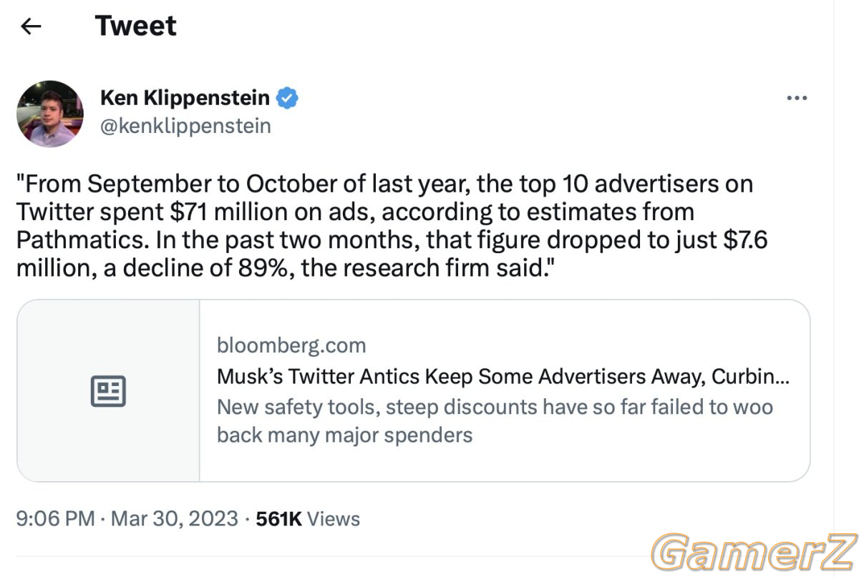View the 561K Views count
The height and width of the screenshot is (577, 859).
pos(308,518)
